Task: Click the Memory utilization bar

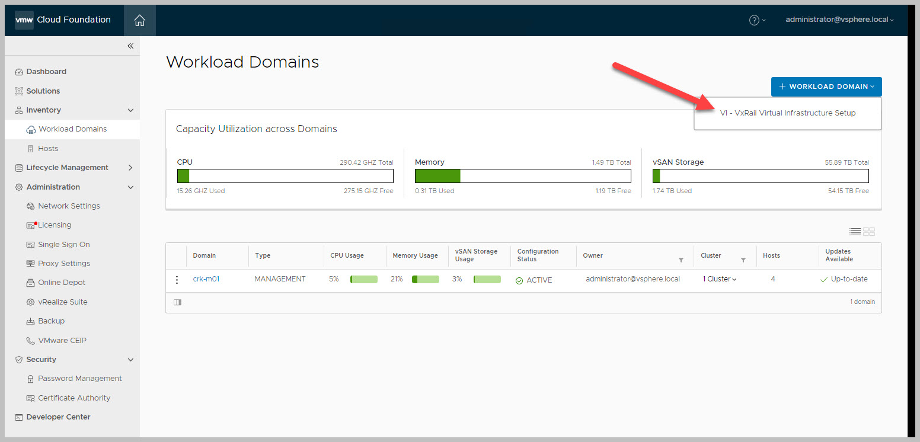Action: (522, 176)
